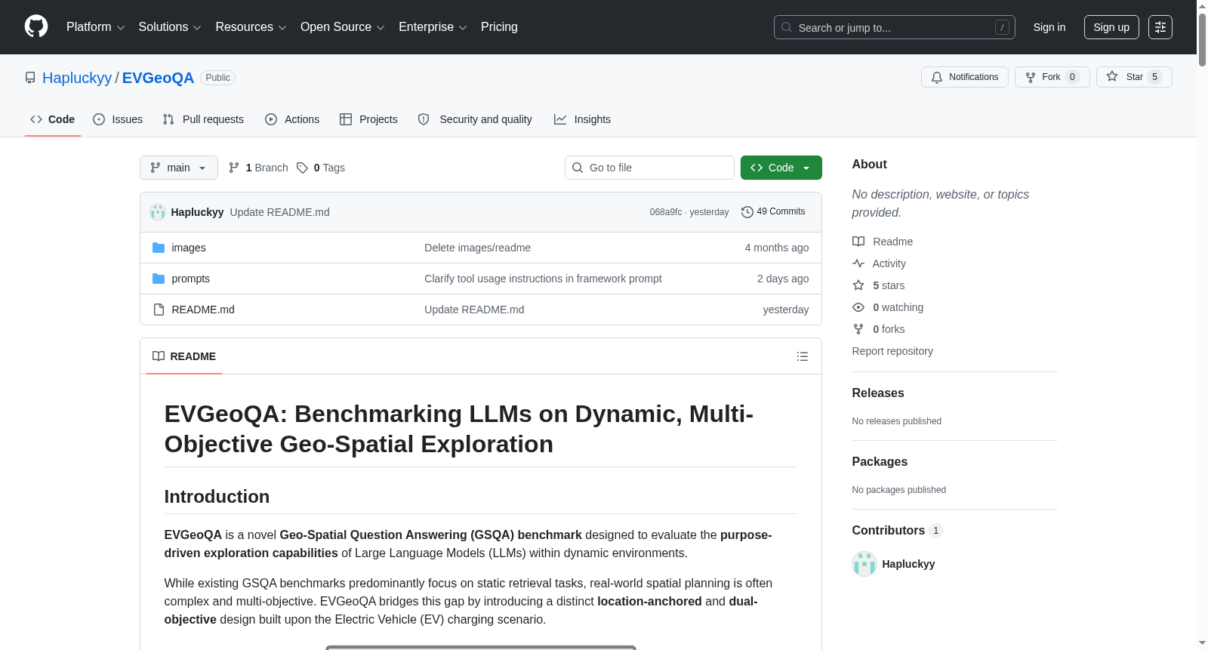
Task: Open the README.md file
Action: 203,310
